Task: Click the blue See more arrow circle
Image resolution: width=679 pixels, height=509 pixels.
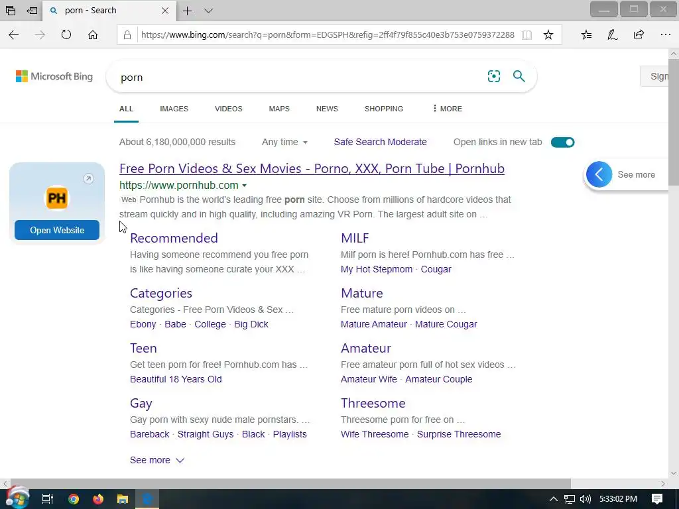Action: pos(599,174)
